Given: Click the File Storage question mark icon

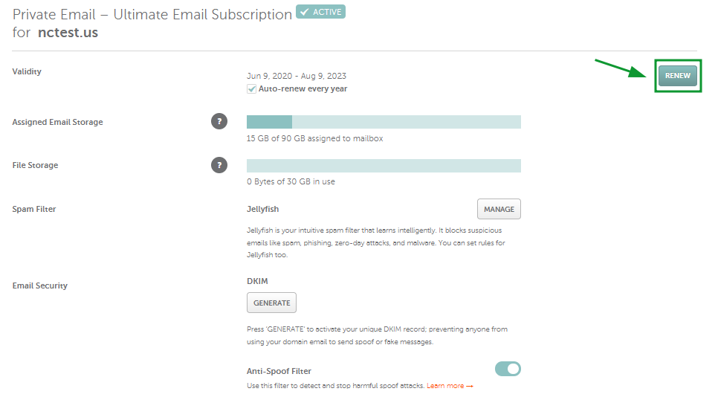Looking at the screenshot, I should [219, 165].
